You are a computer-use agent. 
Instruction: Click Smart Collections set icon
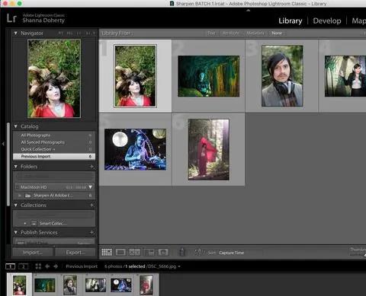34,224
